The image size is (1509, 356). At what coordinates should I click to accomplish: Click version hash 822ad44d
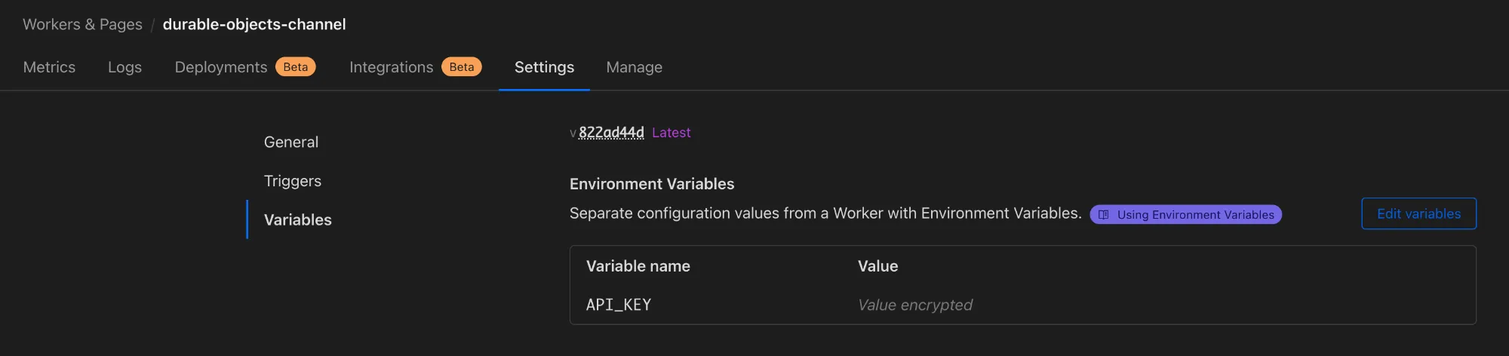click(x=611, y=133)
